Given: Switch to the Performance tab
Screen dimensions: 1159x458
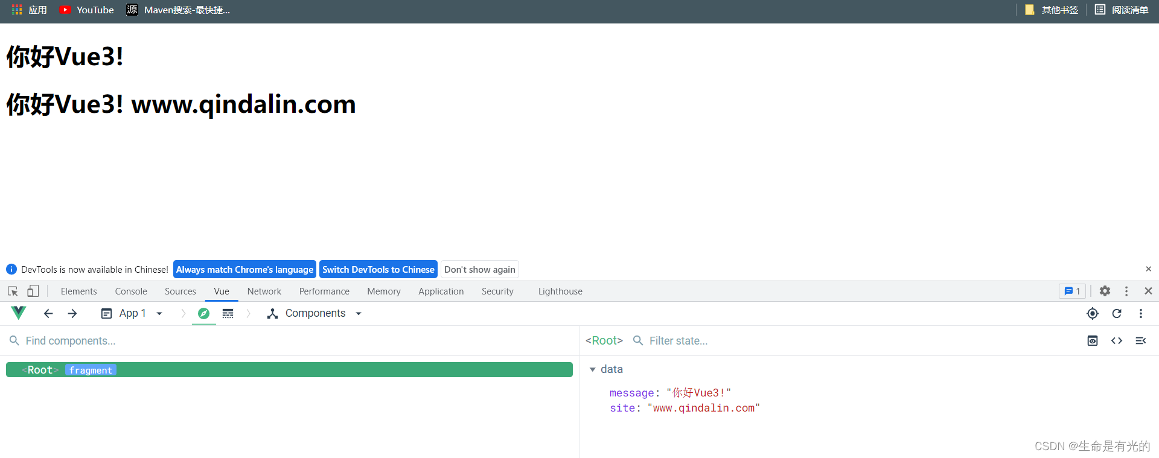Looking at the screenshot, I should click(x=324, y=291).
